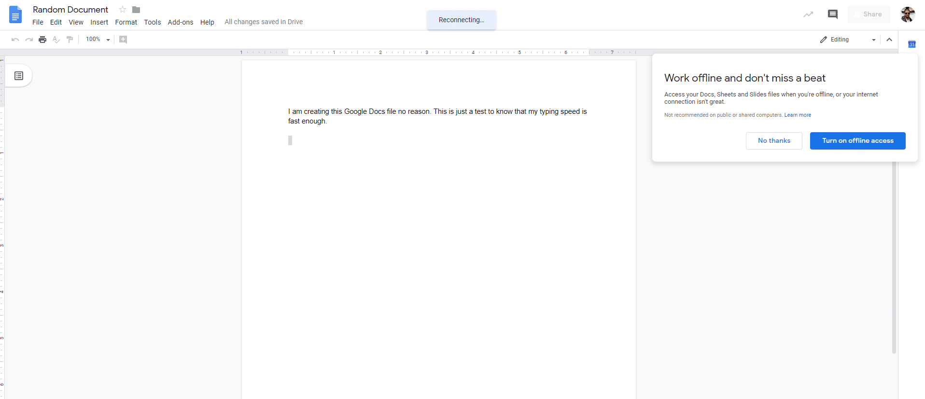The width and height of the screenshot is (925, 399).
Task: Show document outline icon
Action: pos(19,76)
